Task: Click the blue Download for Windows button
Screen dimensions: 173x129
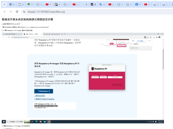Action: click(44, 91)
